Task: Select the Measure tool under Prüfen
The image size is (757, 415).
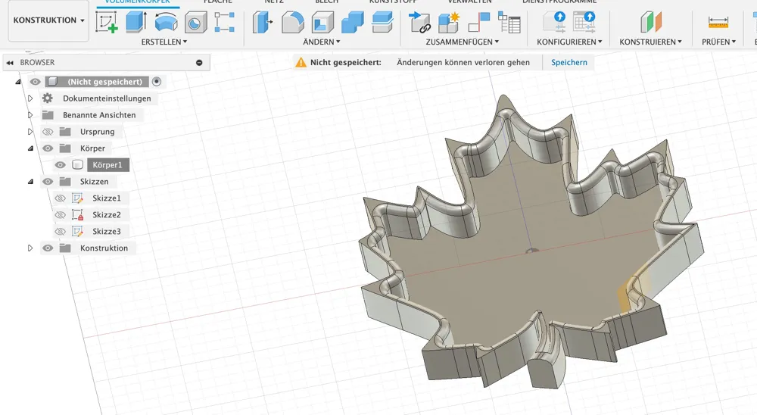Action: [x=718, y=22]
